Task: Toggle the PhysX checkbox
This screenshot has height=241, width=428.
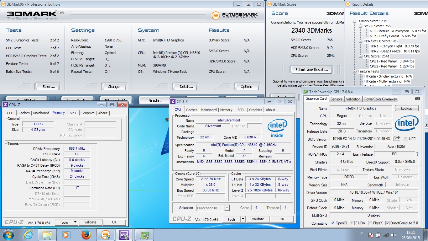Action: point(370,223)
